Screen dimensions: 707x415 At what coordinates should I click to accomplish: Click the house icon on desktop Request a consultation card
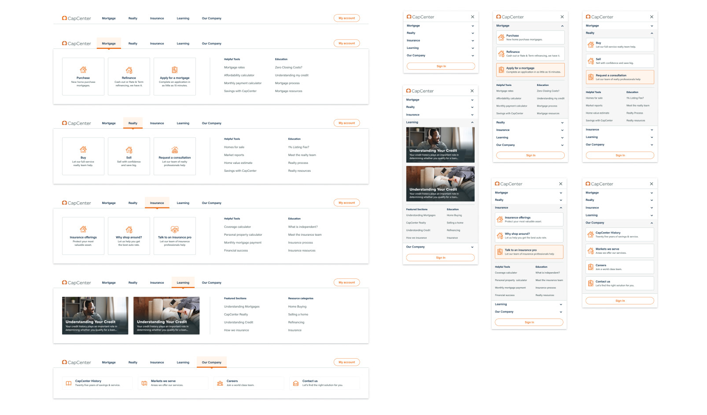click(175, 150)
